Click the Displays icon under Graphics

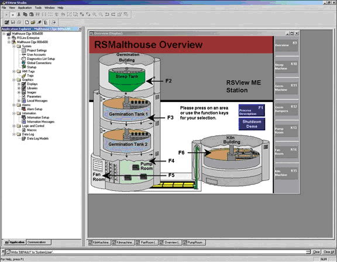tap(23, 84)
